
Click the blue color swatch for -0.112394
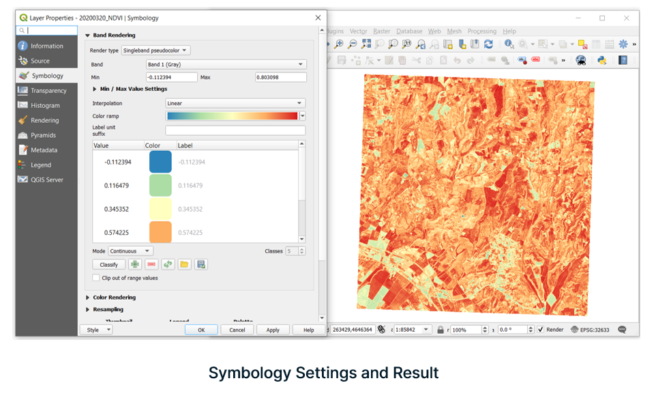[160, 162]
